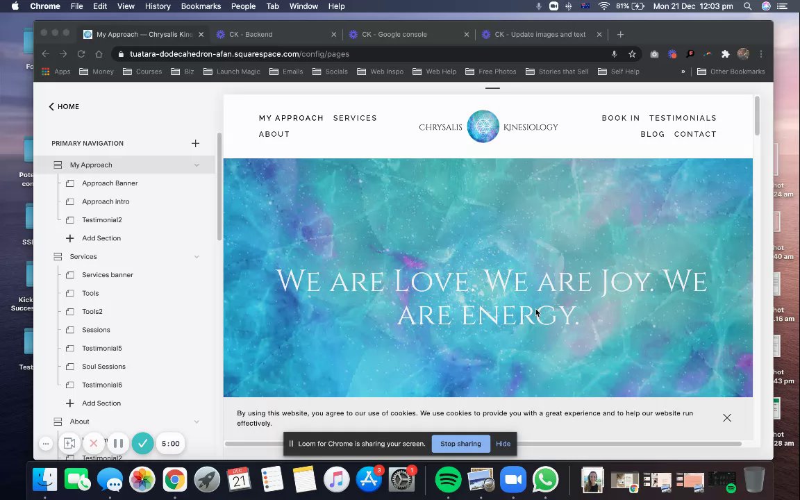Open Loom more options ellipsis

click(x=46, y=443)
